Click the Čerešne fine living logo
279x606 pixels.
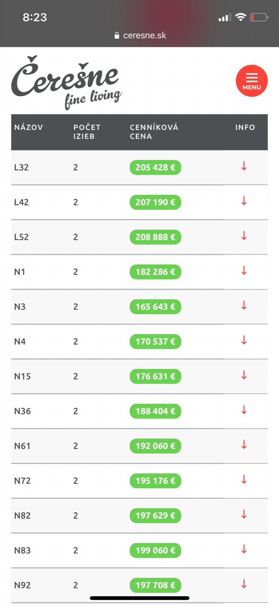coord(67,82)
